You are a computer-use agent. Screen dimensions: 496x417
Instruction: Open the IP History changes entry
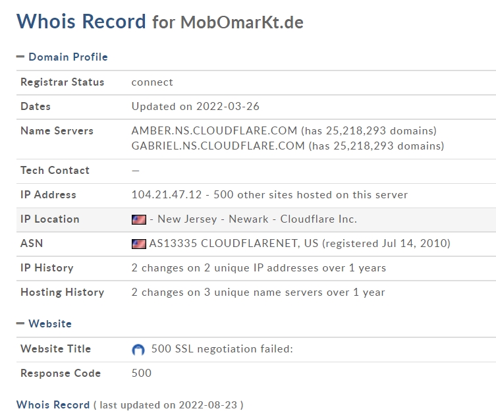coord(259,267)
